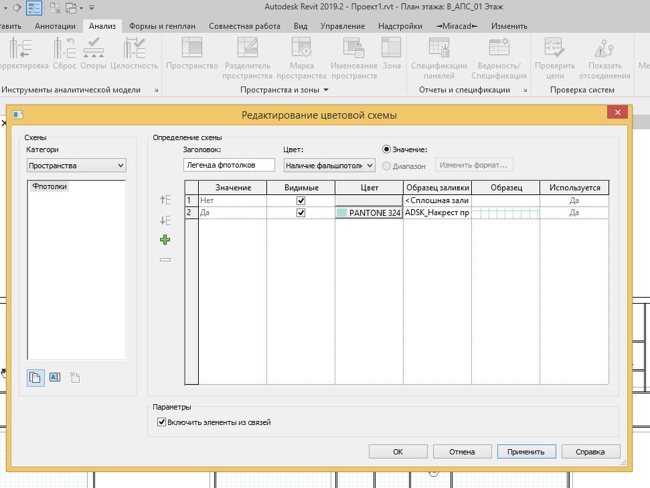
Task: Select the Разделитель пространства tool
Action: point(248,48)
